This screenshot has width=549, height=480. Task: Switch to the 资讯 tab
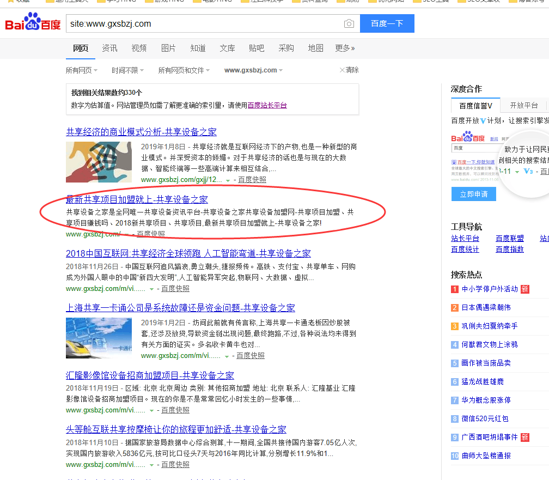pos(109,48)
